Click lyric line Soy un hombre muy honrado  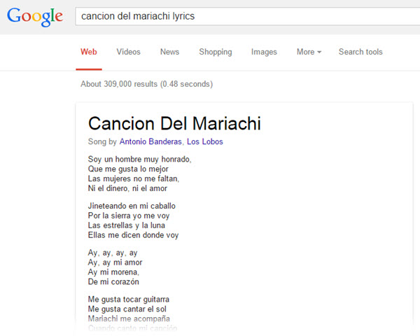[x=139, y=159]
